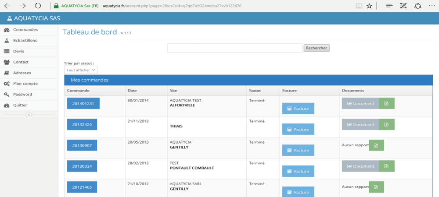The width and height of the screenshot is (439, 197).
Task: Click the AQUATYCIA SAS flask logo
Action: 10,18
